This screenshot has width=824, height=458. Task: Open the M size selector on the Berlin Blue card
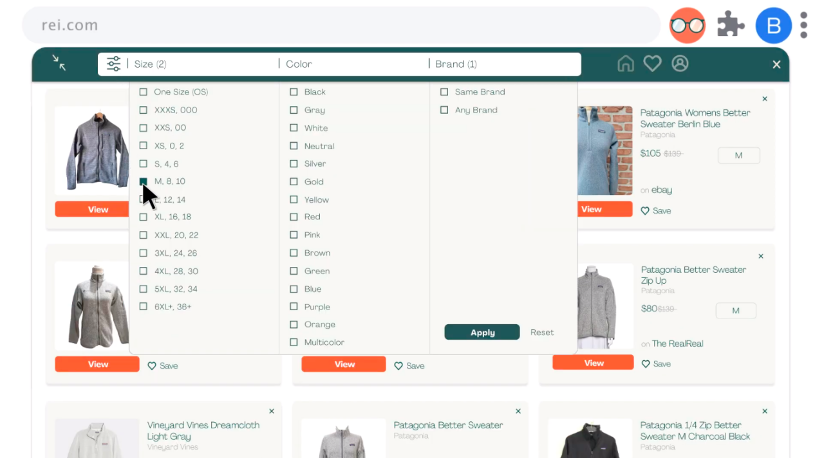[x=738, y=155]
